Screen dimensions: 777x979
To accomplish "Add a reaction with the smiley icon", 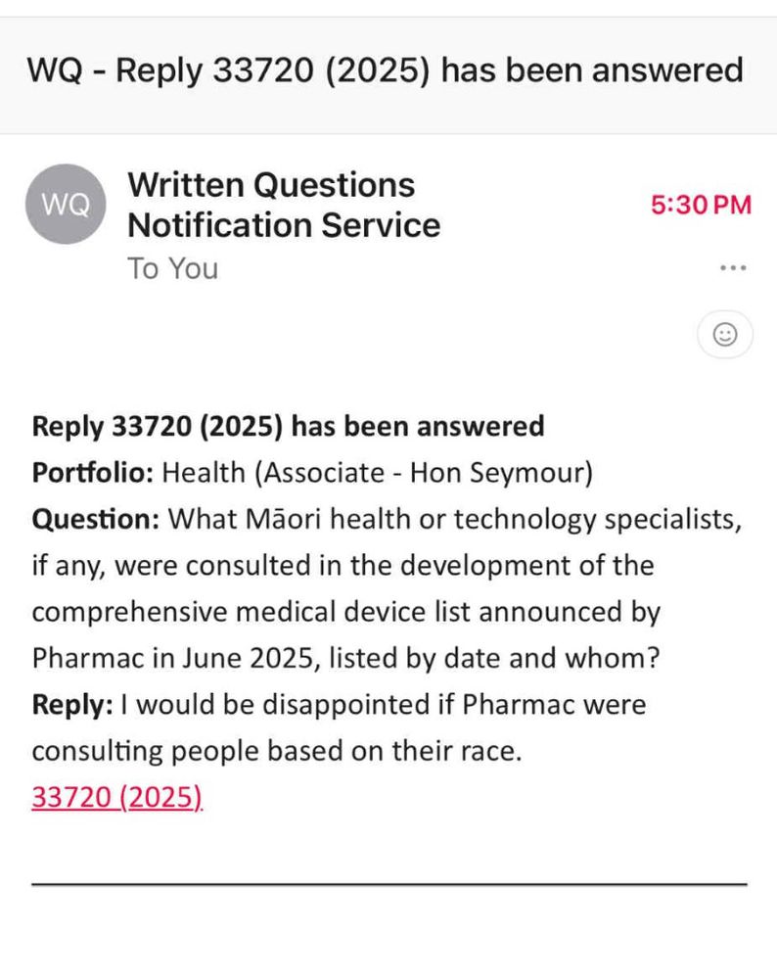I will click(x=725, y=334).
